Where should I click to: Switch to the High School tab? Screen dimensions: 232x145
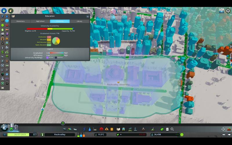pyautogui.click(x=40, y=21)
